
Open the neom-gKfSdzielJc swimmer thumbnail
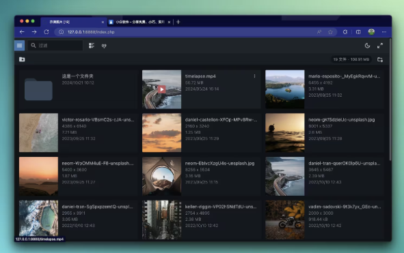coord(285,133)
